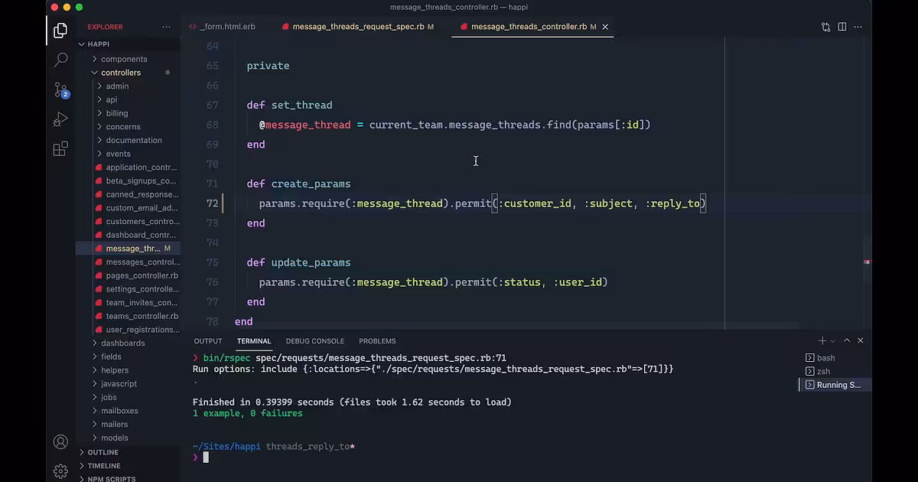Select message_thr... file in explorer
Image resolution: width=918 pixels, height=482 pixels.
click(133, 249)
